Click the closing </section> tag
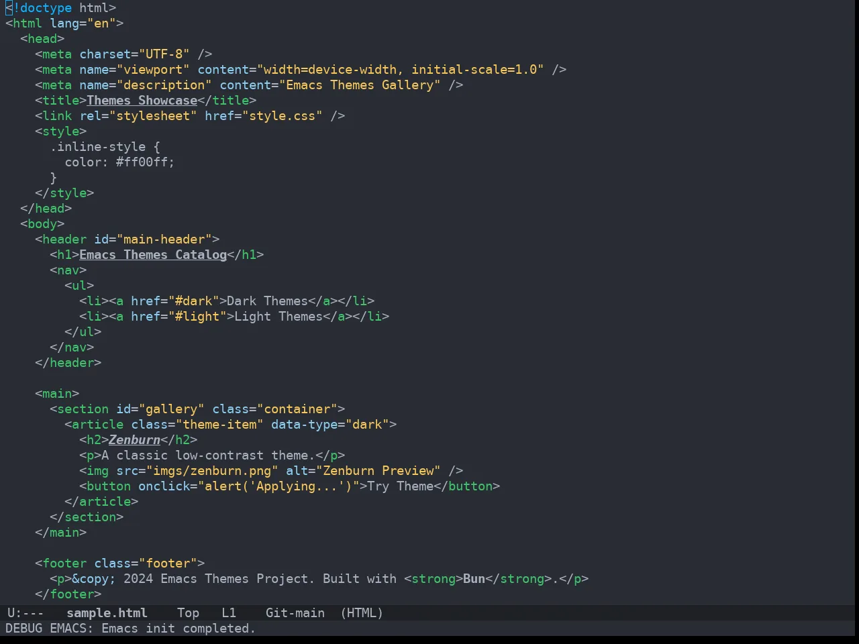 (x=87, y=517)
